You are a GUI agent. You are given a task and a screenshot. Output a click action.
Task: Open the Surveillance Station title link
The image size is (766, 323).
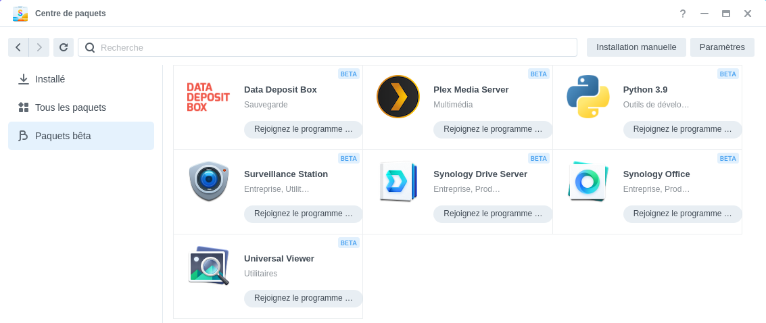(286, 174)
